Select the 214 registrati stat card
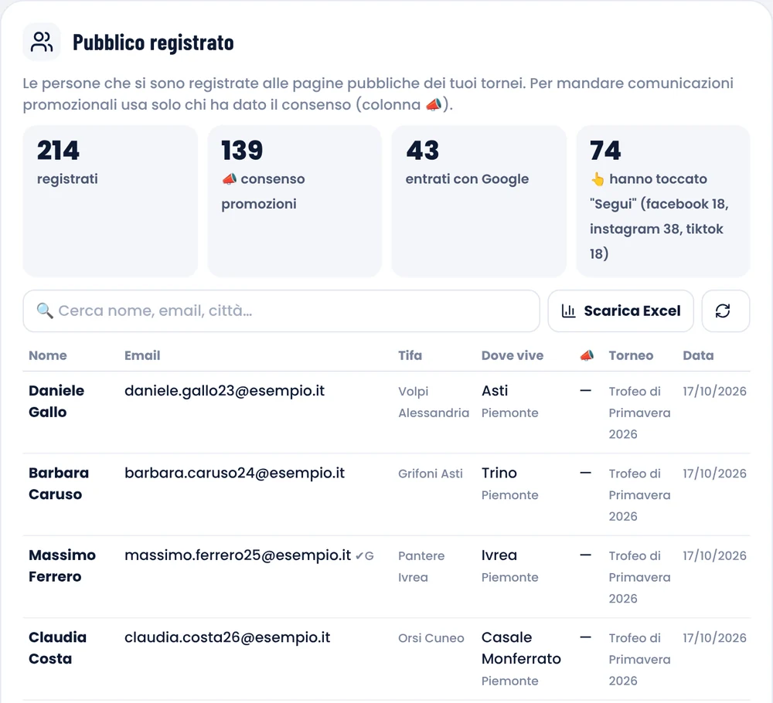The image size is (773, 703). 111,201
